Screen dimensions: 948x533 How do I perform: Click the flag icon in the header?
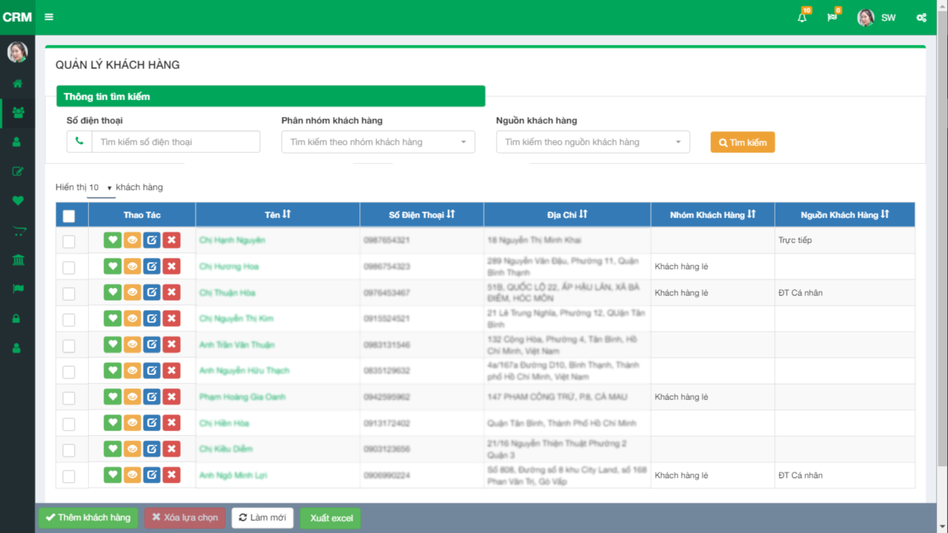(832, 17)
